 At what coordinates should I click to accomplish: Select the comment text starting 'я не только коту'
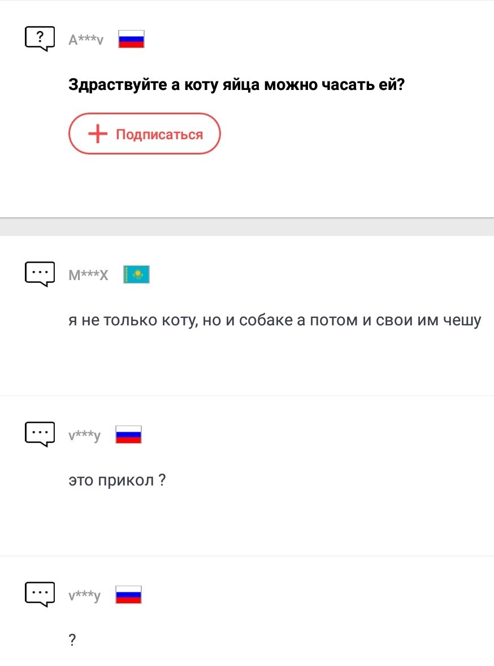274,321
